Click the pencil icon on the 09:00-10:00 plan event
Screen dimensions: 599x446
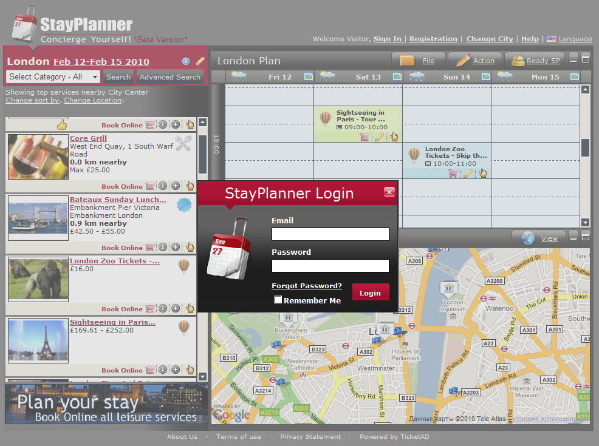(379, 137)
